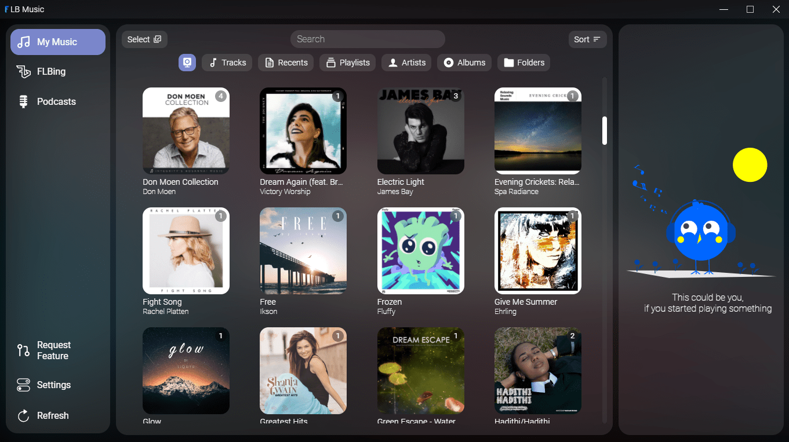Open the Hadithi Hadithi album cover
The width and height of the screenshot is (789, 442).
538,371
